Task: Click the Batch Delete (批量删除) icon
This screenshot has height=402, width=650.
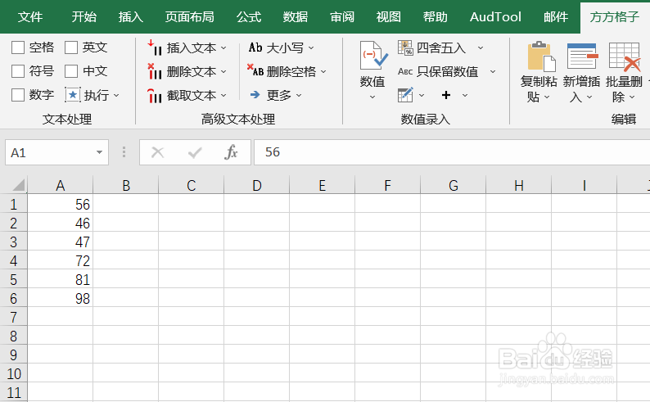Action: tap(625, 56)
